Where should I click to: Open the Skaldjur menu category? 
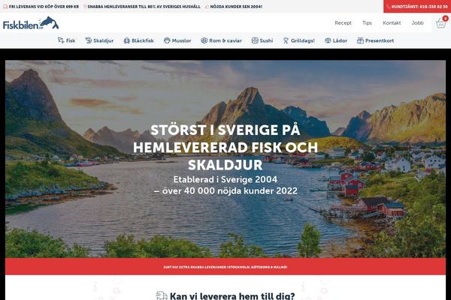tap(103, 40)
